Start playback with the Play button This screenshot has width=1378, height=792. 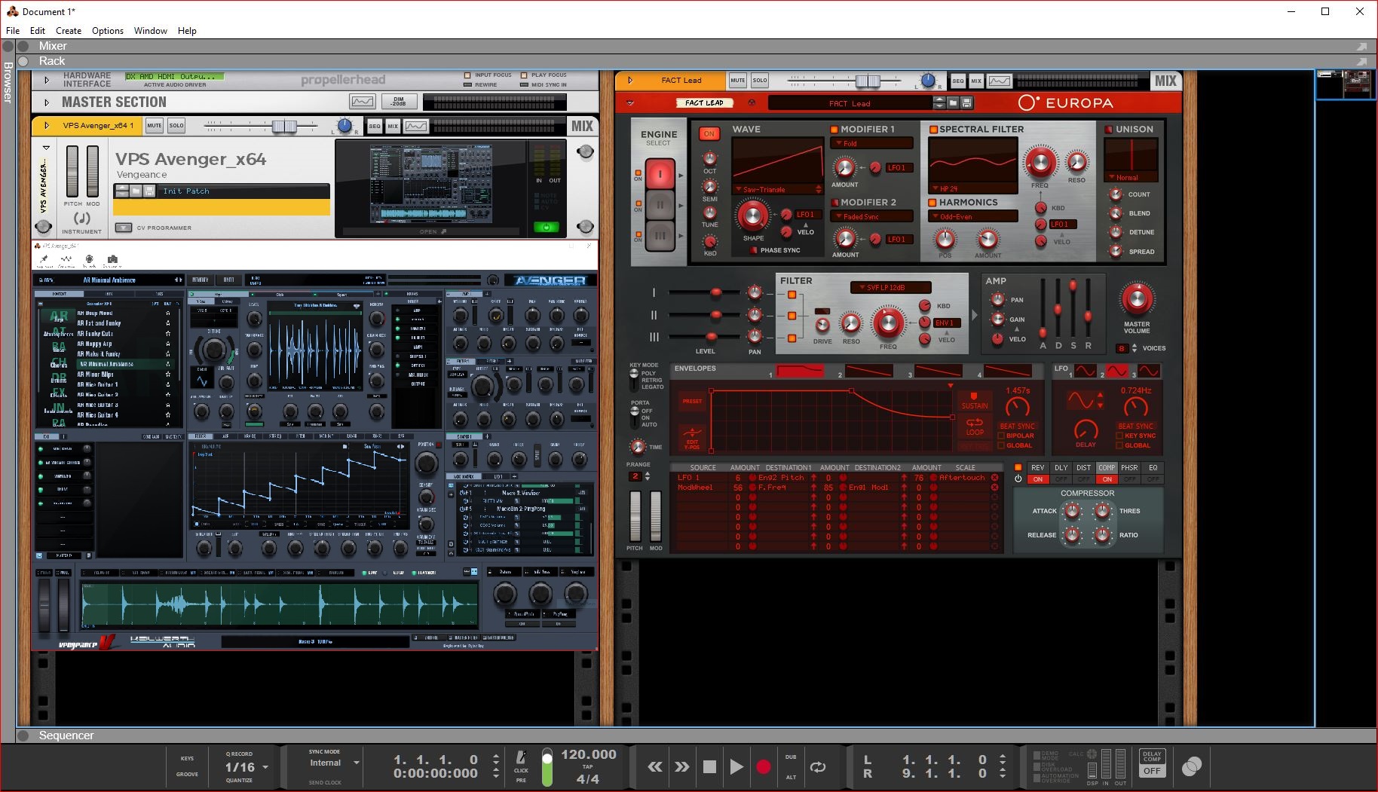(x=736, y=767)
